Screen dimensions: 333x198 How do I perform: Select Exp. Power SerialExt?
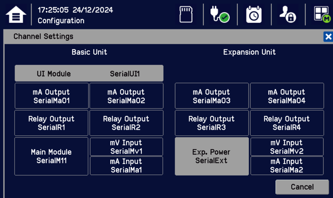click(212, 156)
